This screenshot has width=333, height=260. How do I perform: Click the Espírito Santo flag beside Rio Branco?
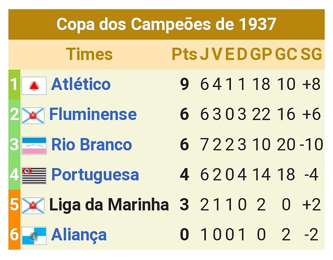34,146
